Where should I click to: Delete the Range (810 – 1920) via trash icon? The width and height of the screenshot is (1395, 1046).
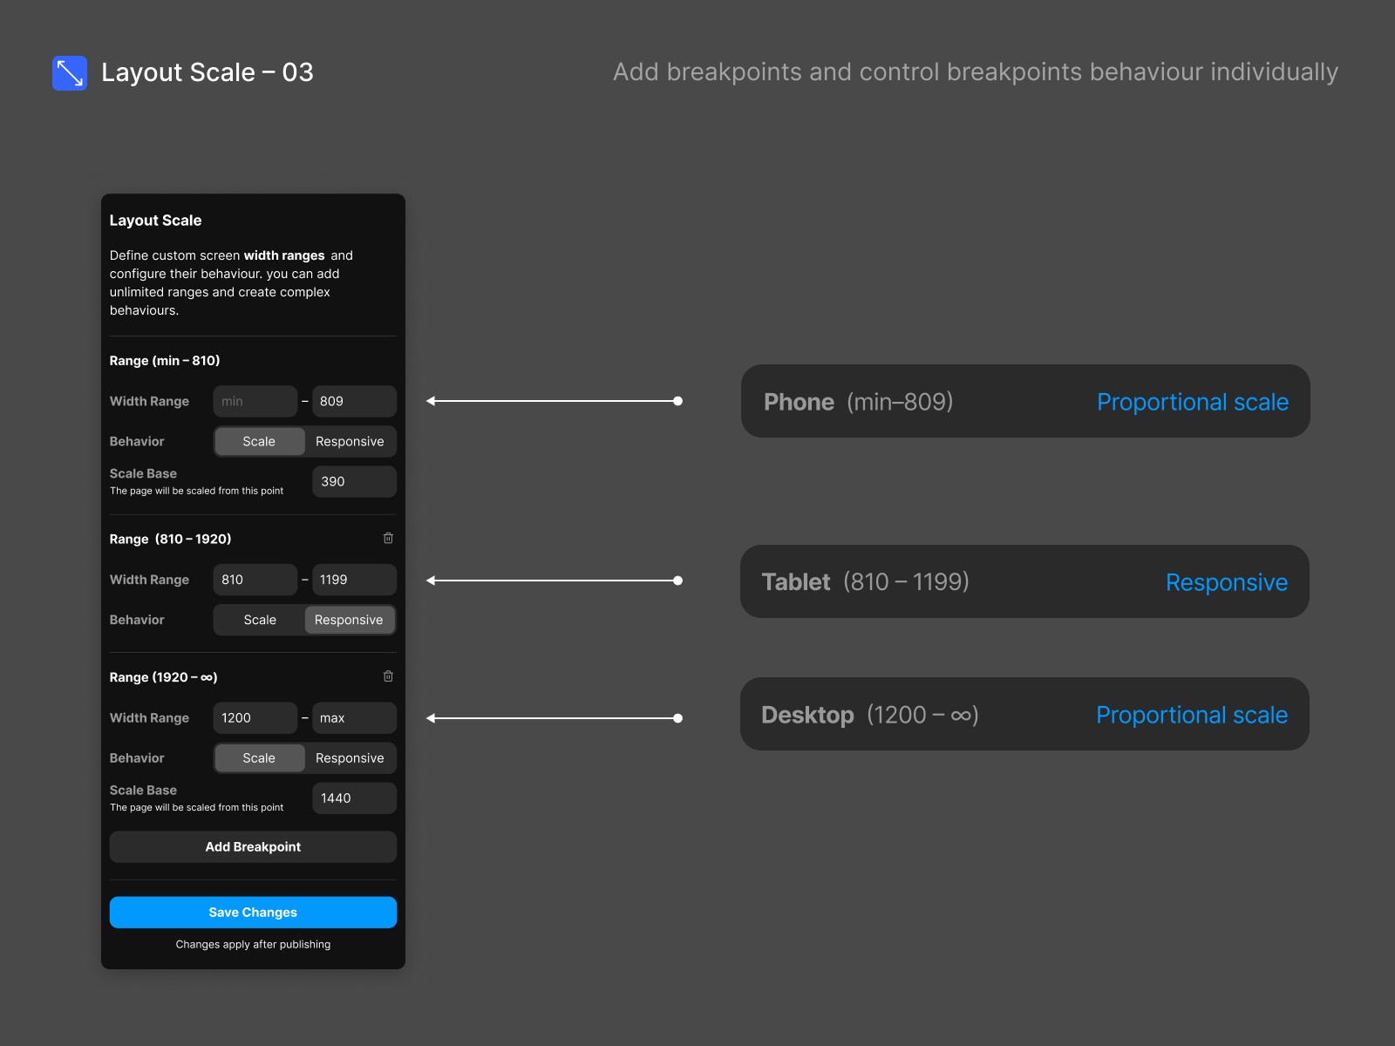coord(388,538)
